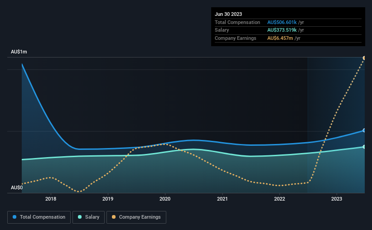Click the orange dot in Company Earnings legend
372x230 pixels.
(x=114, y=217)
